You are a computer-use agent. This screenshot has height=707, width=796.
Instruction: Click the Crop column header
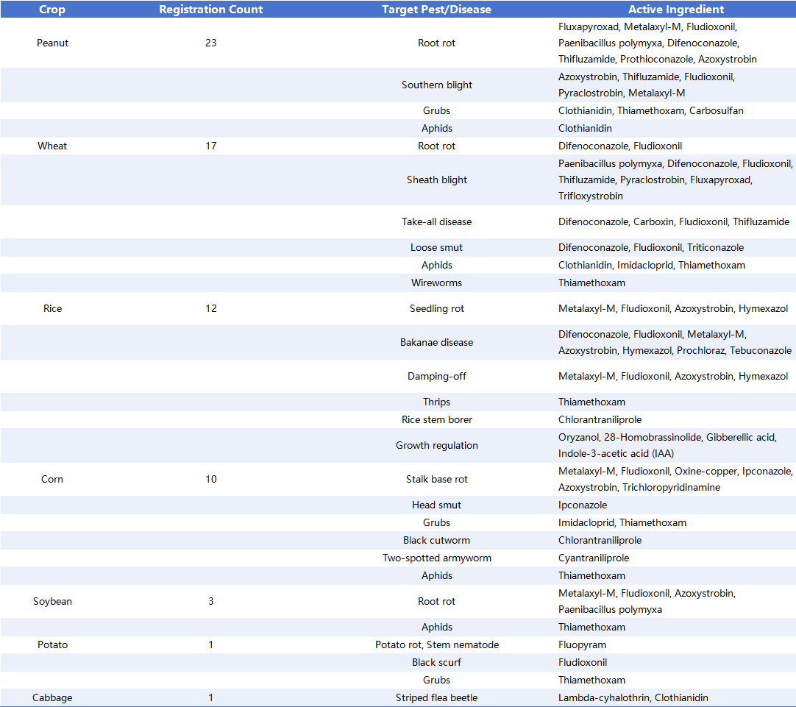52,10
